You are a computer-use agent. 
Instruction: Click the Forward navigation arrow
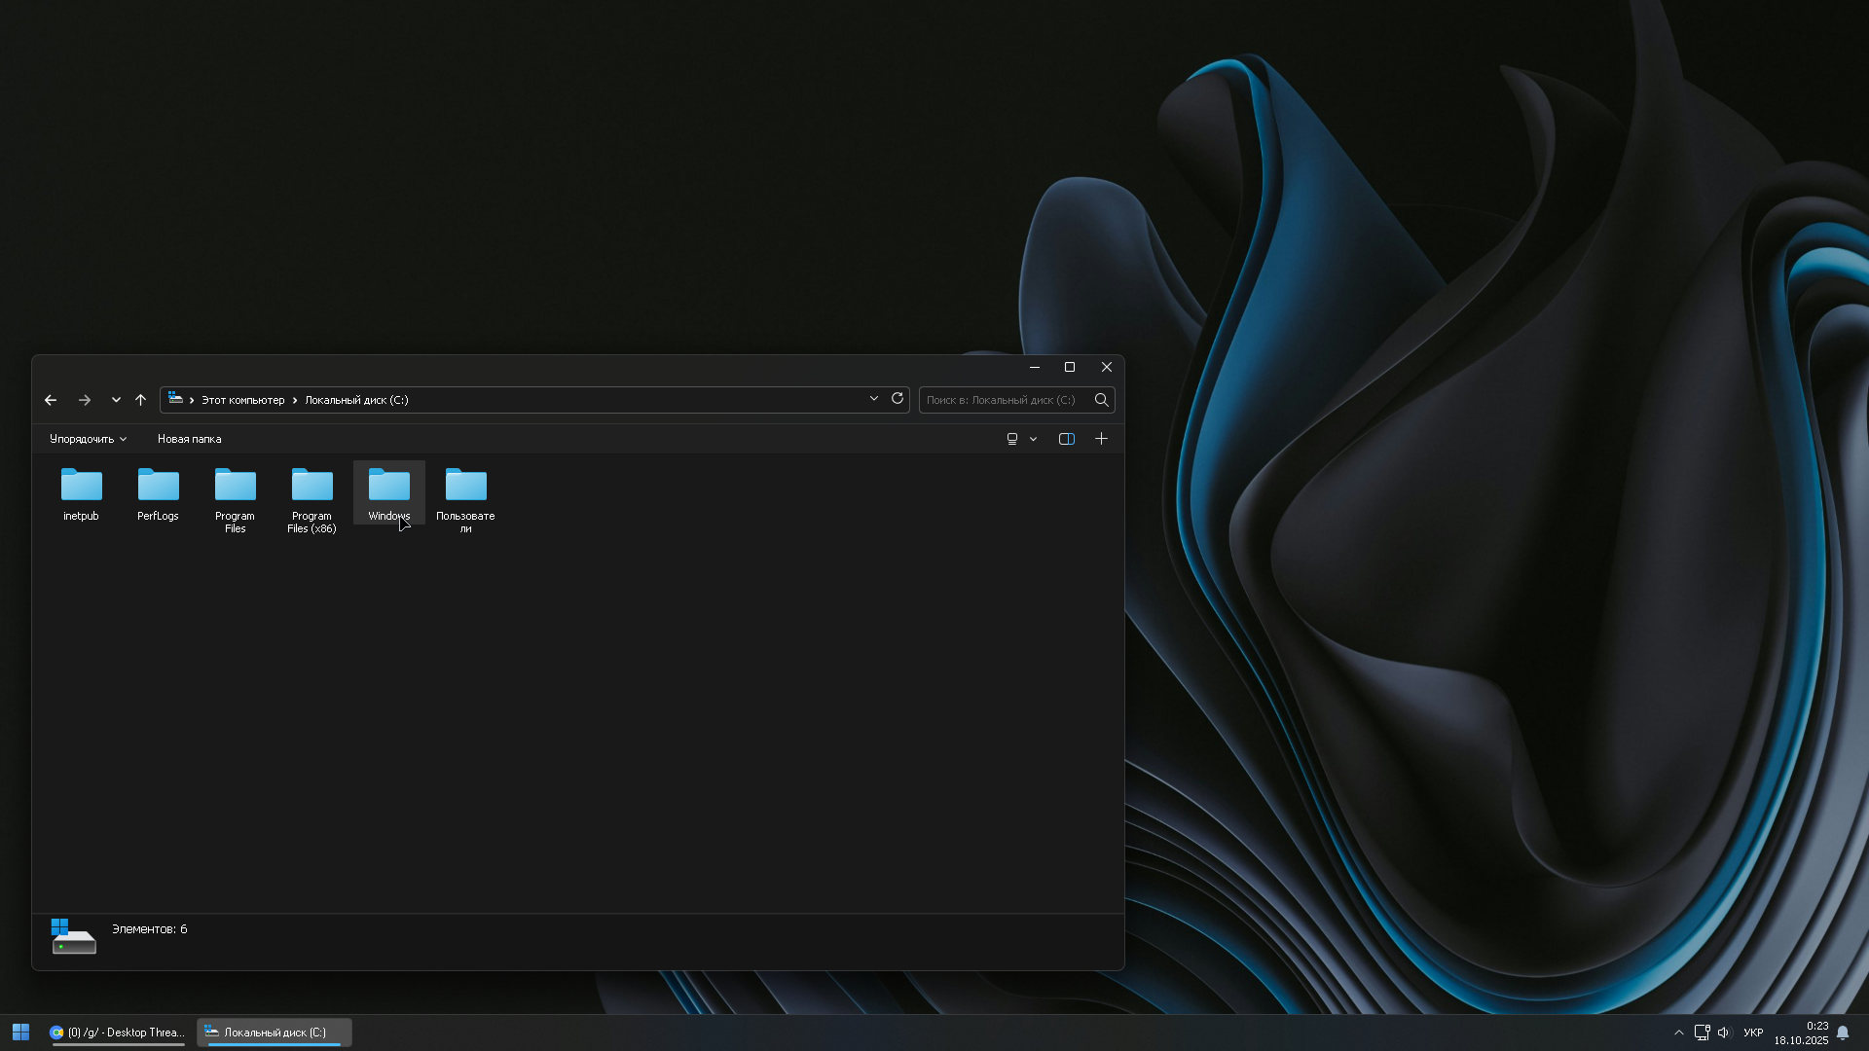pyautogui.click(x=85, y=400)
